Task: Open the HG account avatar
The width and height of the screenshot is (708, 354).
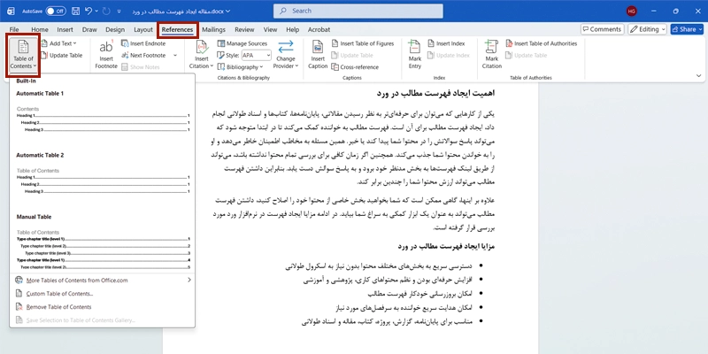Action: click(632, 11)
